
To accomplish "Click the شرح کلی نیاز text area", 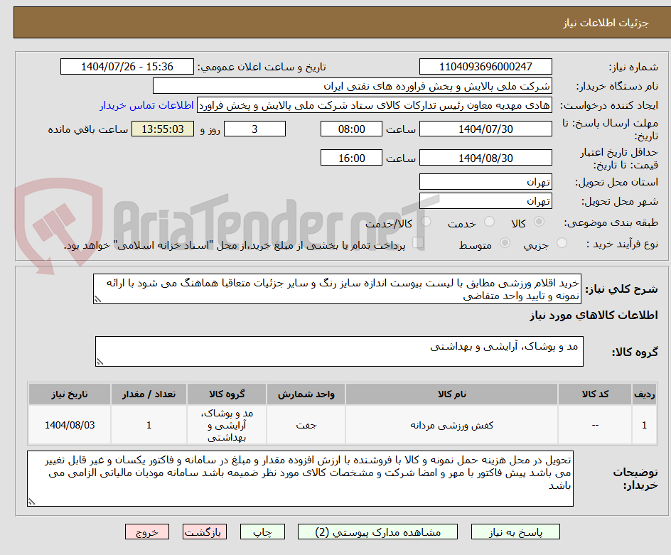I will (338, 291).
